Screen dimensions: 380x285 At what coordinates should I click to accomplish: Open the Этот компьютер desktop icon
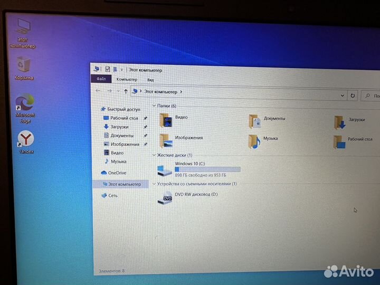(x=23, y=33)
